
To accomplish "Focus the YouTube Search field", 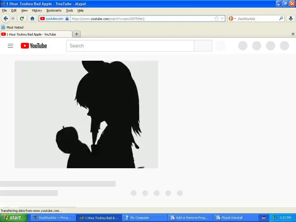I will click(x=130, y=46).
